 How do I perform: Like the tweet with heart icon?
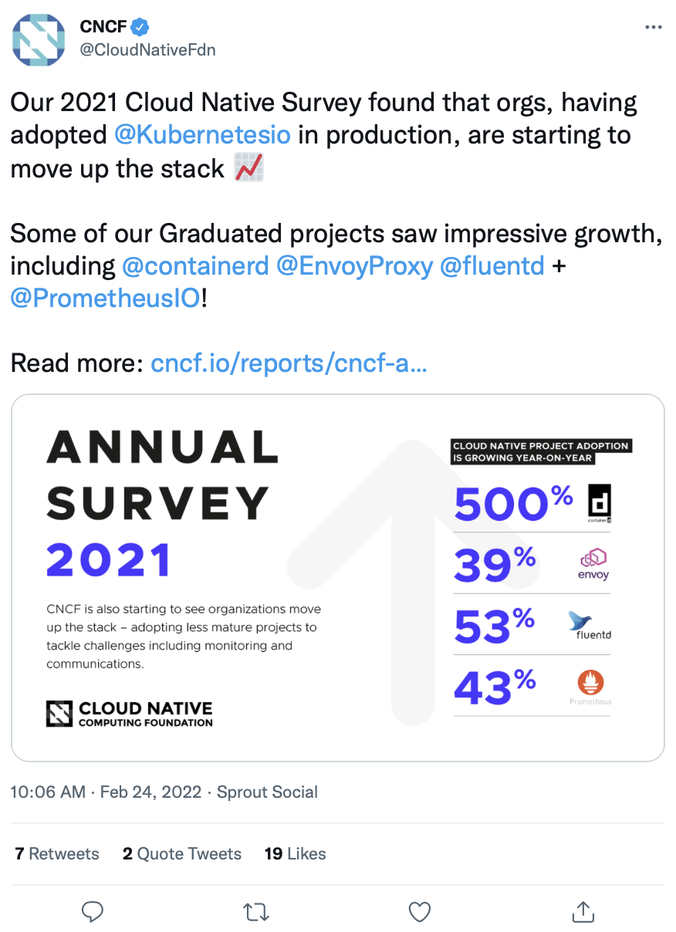[419, 912]
